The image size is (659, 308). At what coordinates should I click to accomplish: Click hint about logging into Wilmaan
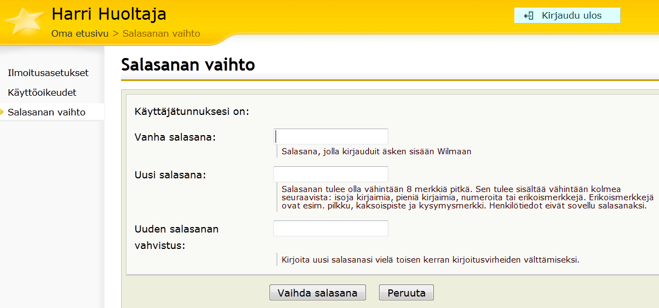376,152
